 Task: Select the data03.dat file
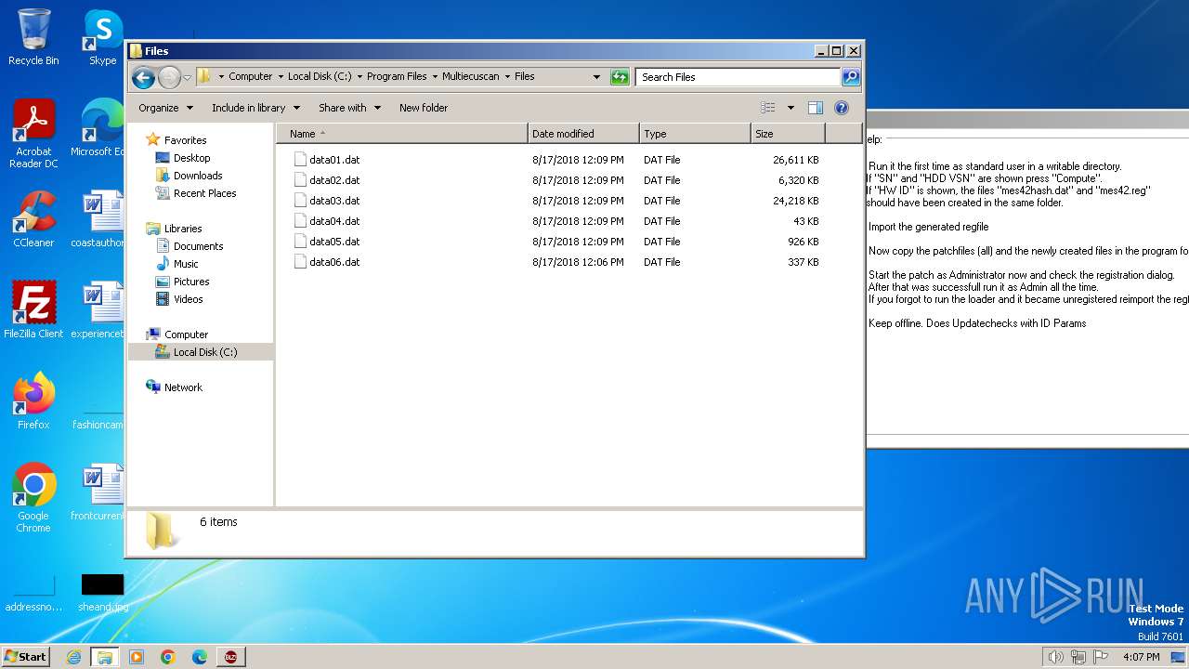(x=334, y=201)
